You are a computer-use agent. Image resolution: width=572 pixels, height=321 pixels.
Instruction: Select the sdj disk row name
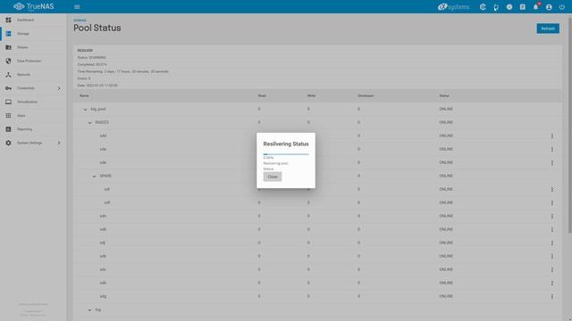pos(103,243)
